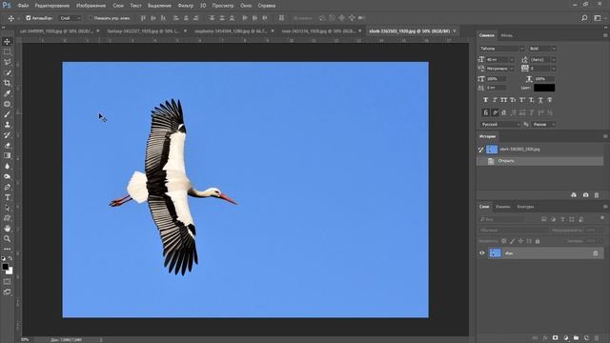The image size is (610, 343).
Task: Select the Crop tool
Action: [x=7, y=83]
